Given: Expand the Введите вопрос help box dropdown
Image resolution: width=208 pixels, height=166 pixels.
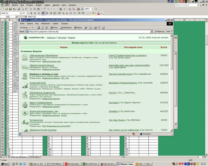Looking at the screenshot, I should point(198,5).
